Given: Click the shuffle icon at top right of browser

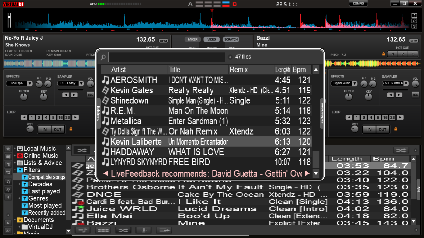Looking at the screenshot, I should tap(401, 150).
